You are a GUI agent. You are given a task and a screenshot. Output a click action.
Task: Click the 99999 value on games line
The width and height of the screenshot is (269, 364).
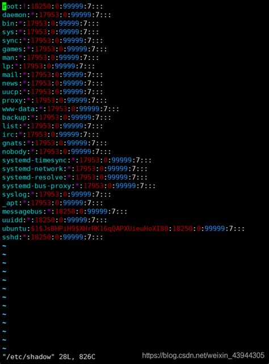click(x=77, y=49)
